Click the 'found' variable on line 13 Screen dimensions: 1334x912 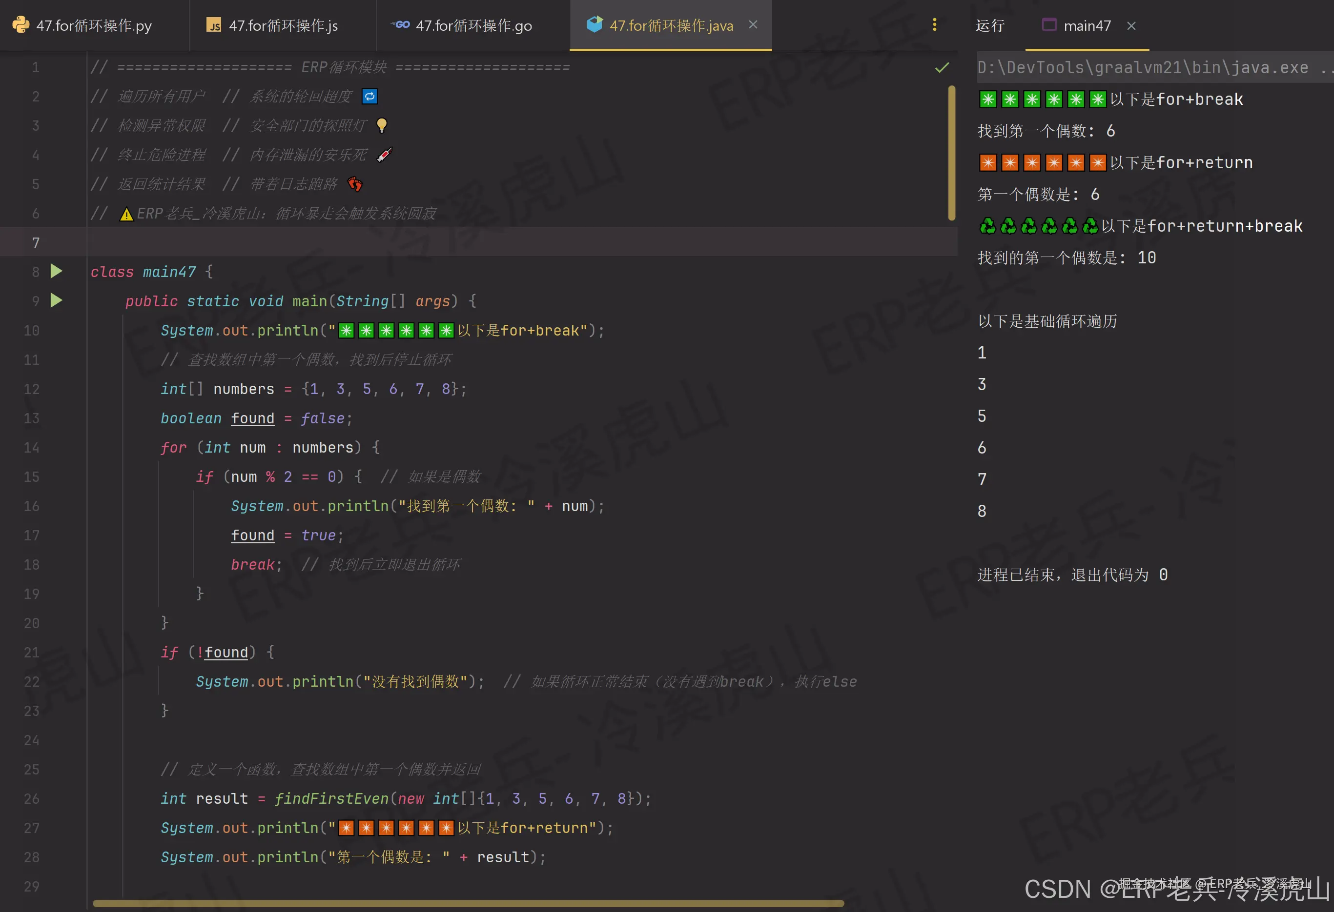(252, 418)
